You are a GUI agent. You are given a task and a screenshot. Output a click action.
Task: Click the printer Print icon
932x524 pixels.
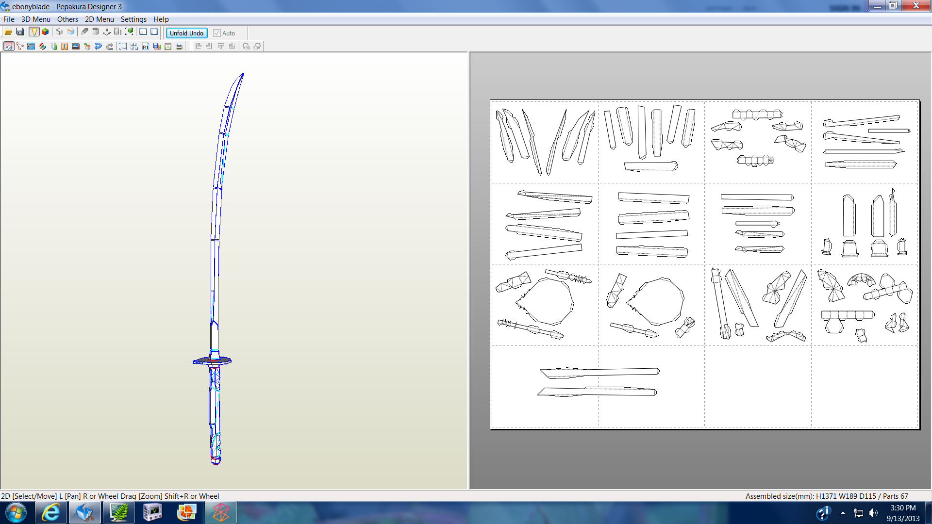179,47
